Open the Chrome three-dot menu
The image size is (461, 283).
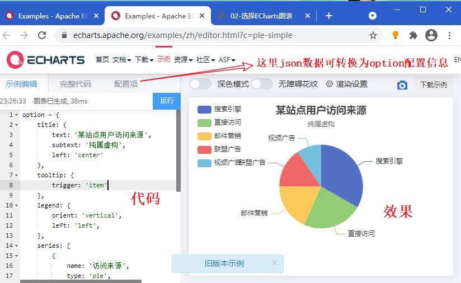[x=450, y=36]
